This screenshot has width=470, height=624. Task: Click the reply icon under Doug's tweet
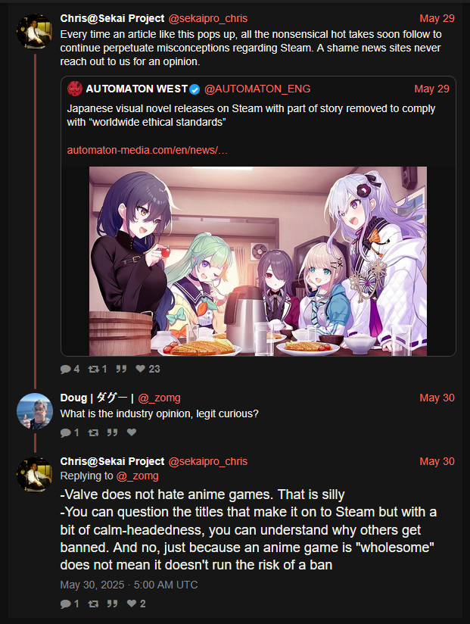66,433
